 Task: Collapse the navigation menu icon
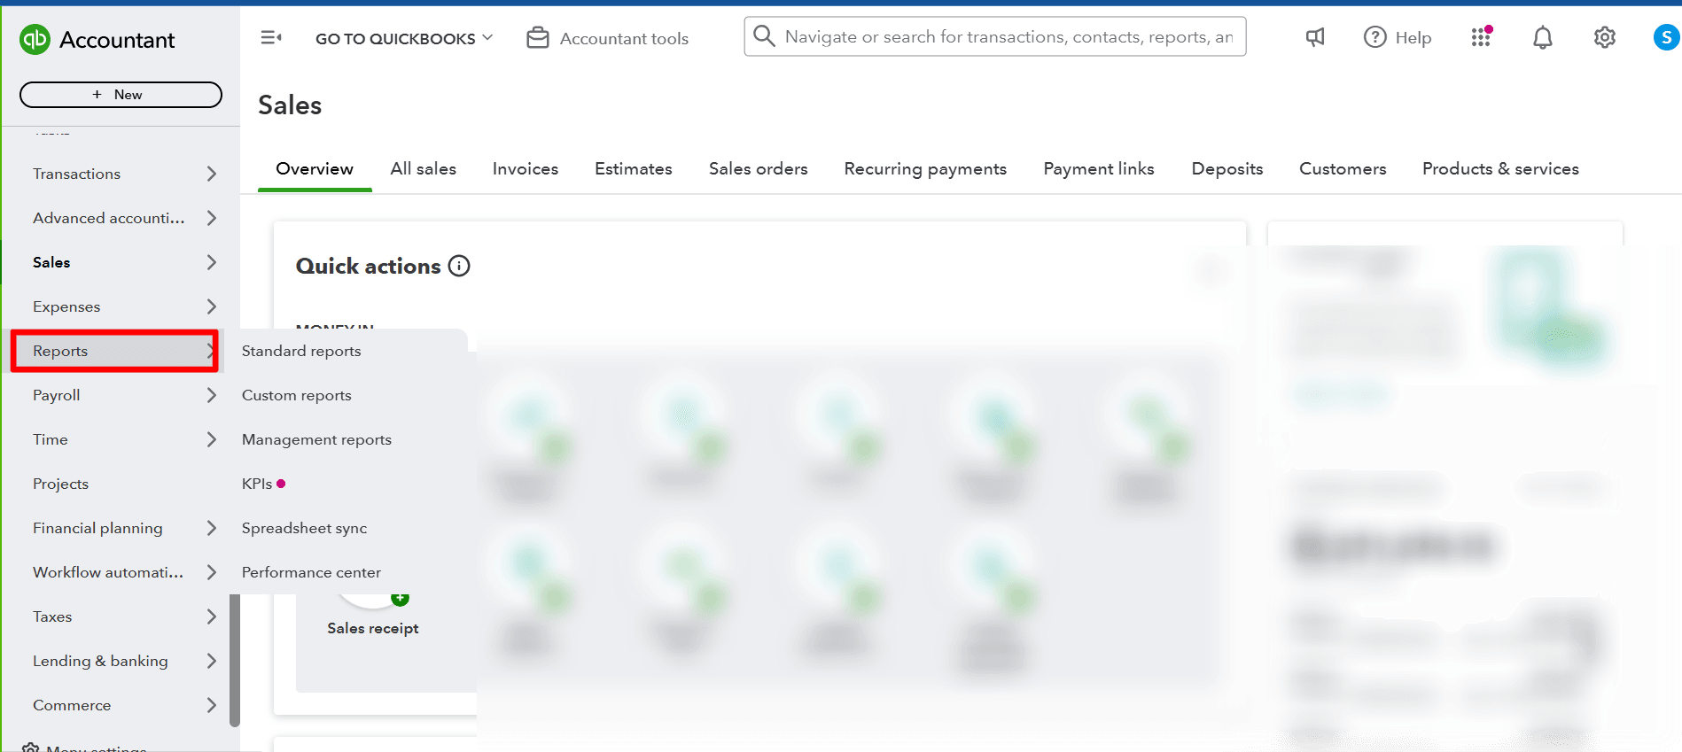coord(271,38)
